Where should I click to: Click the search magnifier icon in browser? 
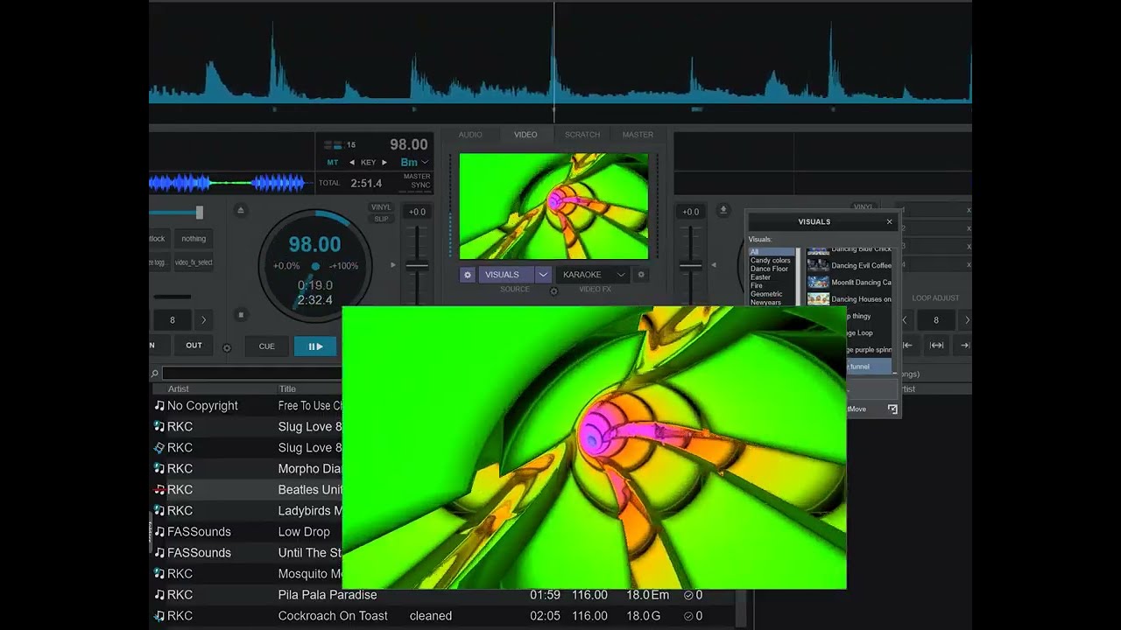155,374
